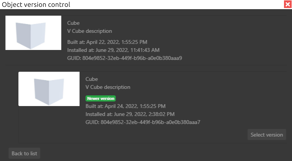Close the Object version control dialog
This screenshot has width=292, height=161.
click(288, 5)
